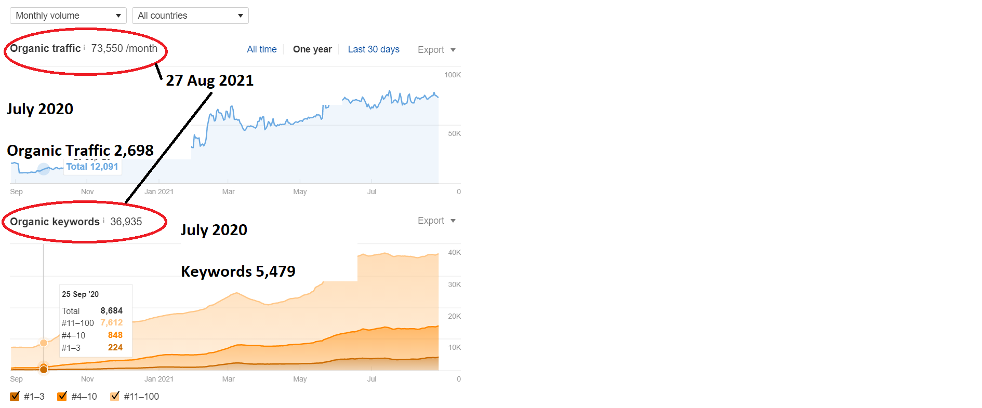Viewport: 982px width, 408px height.
Task: Toggle the #1–3 positions checkbox
Action: pyautogui.click(x=15, y=397)
